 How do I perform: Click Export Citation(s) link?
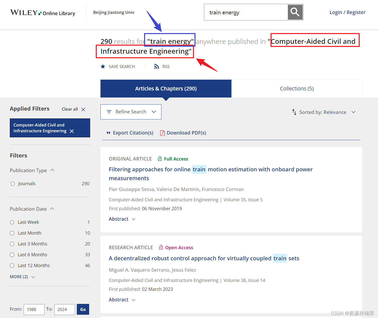(133, 133)
